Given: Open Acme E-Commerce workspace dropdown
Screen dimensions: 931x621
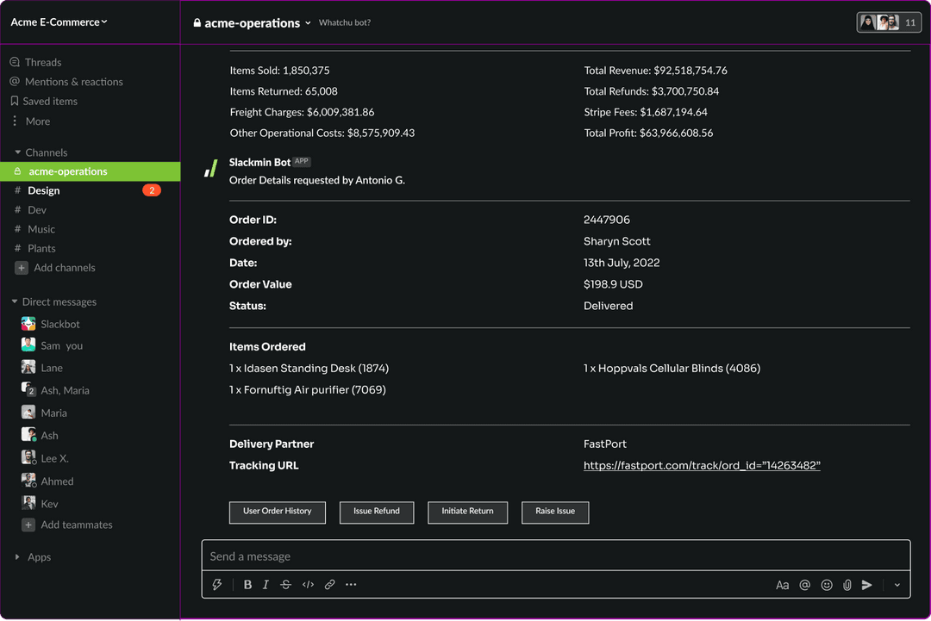Looking at the screenshot, I should click(59, 22).
